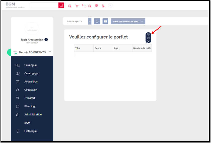Click the Catalogage open book icon
The image size is (211, 143).
pyautogui.click(x=18, y=73)
